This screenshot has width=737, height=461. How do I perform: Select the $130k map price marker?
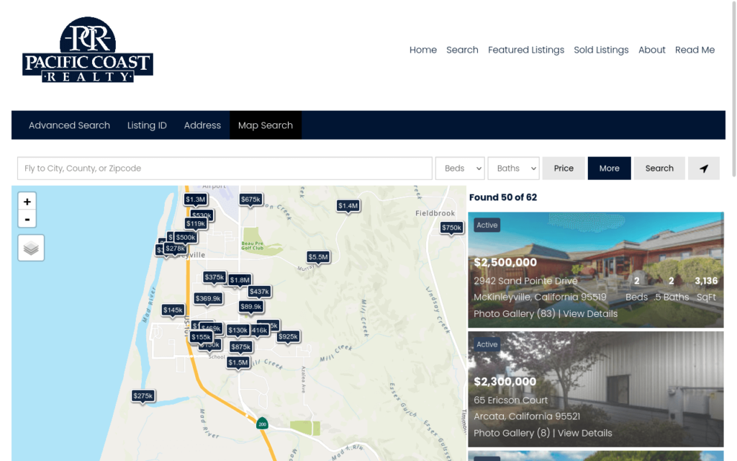coord(238,330)
